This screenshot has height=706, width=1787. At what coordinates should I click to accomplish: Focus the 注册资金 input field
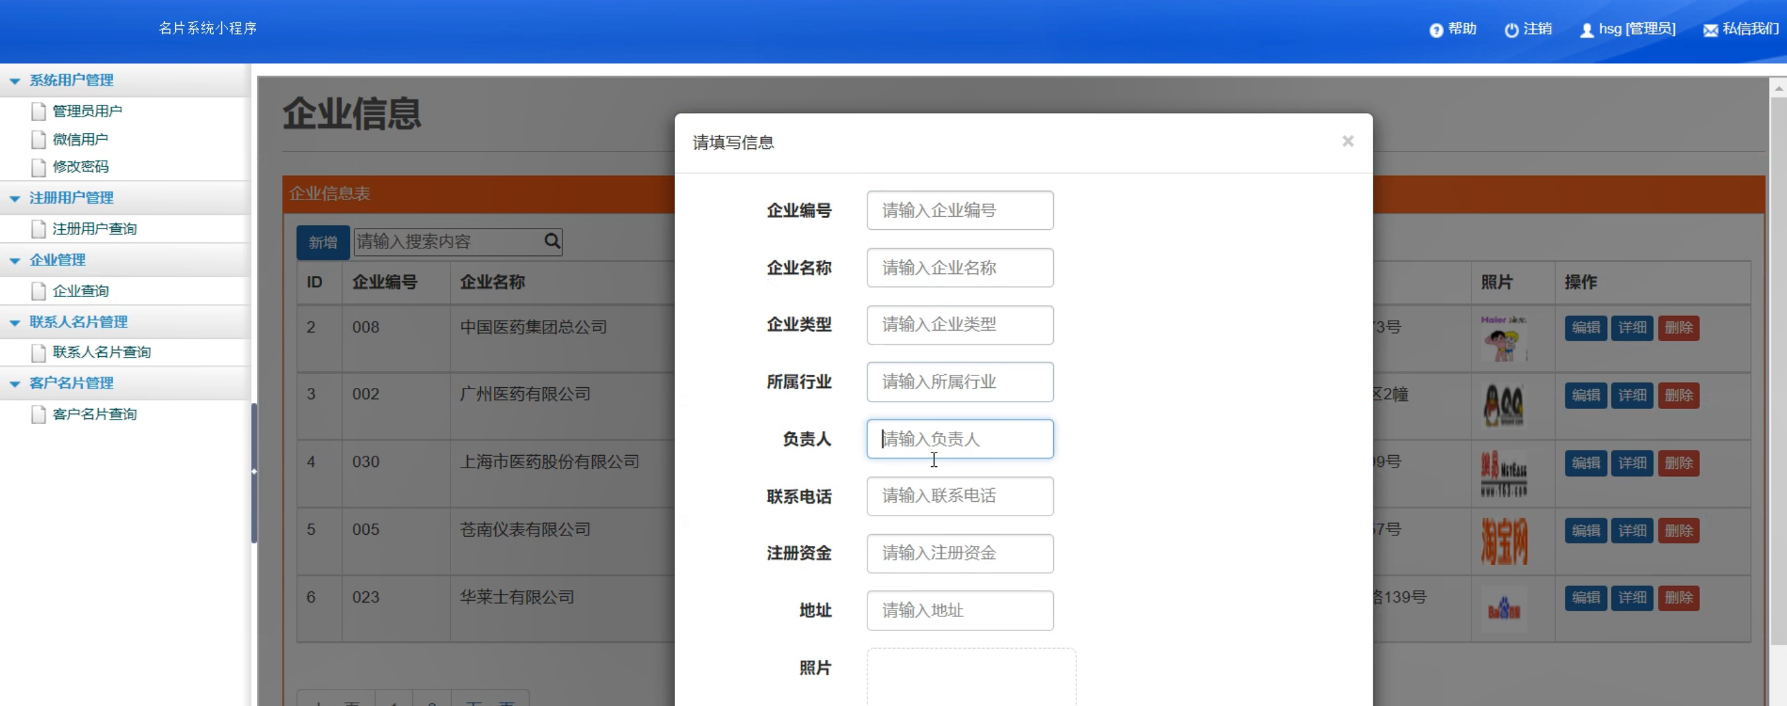[x=960, y=553]
